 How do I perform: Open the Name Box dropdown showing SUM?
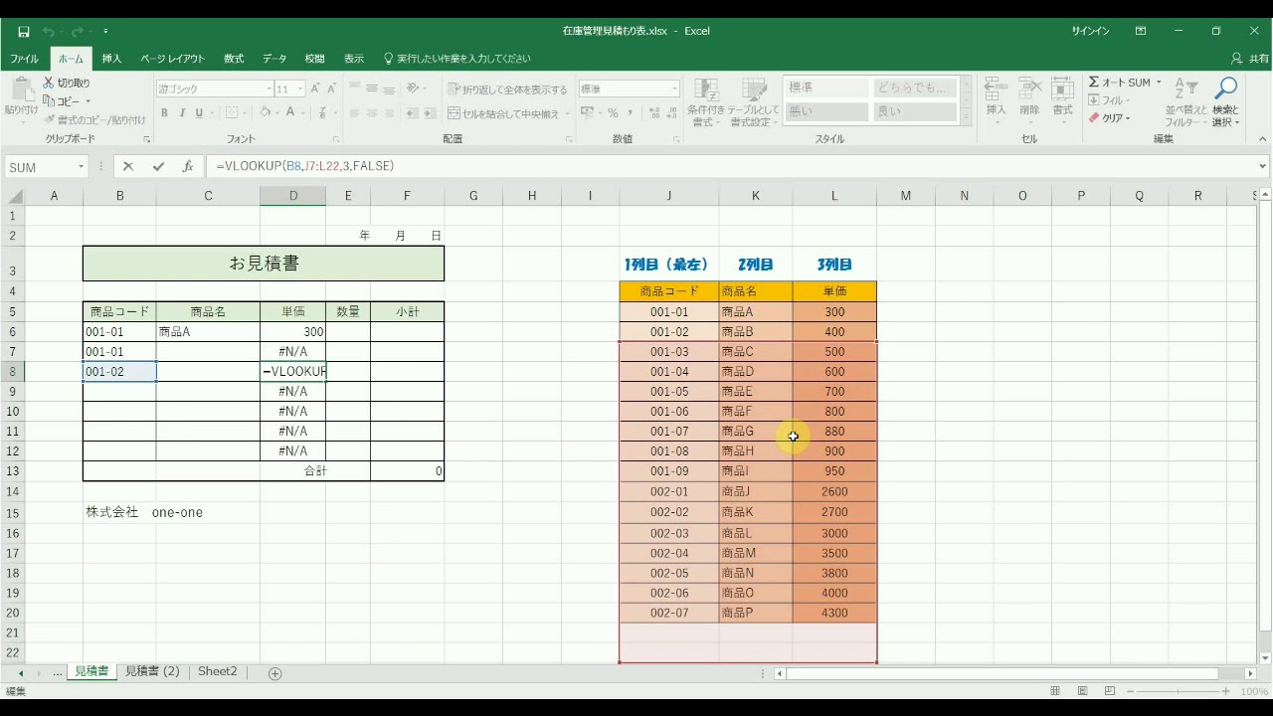click(x=81, y=167)
